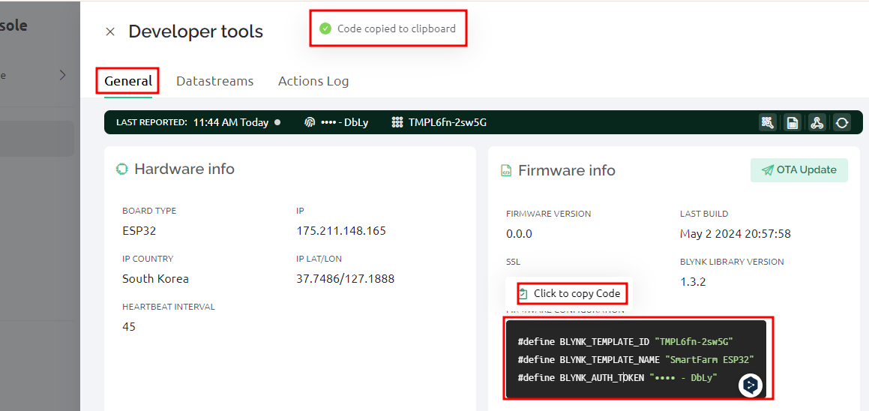Viewport: 869px width, 411px height.
Task: Click the BLYNK_TEMPLATE_ID define line
Action: (626, 342)
